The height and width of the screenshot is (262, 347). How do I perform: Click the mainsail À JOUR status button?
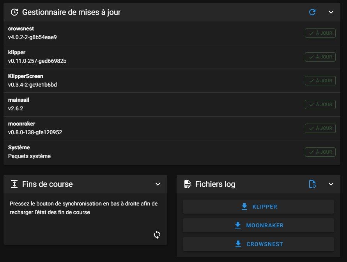tap(320, 104)
